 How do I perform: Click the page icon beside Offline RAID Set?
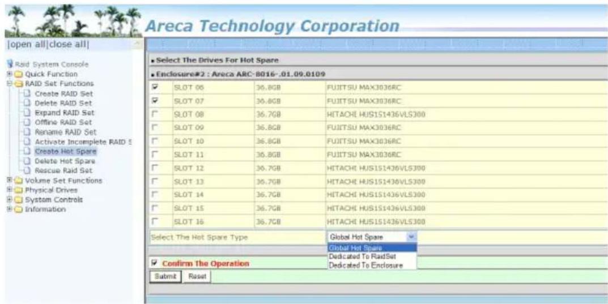(x=27, y=122)
